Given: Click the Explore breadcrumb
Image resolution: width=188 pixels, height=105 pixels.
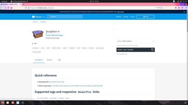Looking at the screenshot, I should [x=35, y=22].
